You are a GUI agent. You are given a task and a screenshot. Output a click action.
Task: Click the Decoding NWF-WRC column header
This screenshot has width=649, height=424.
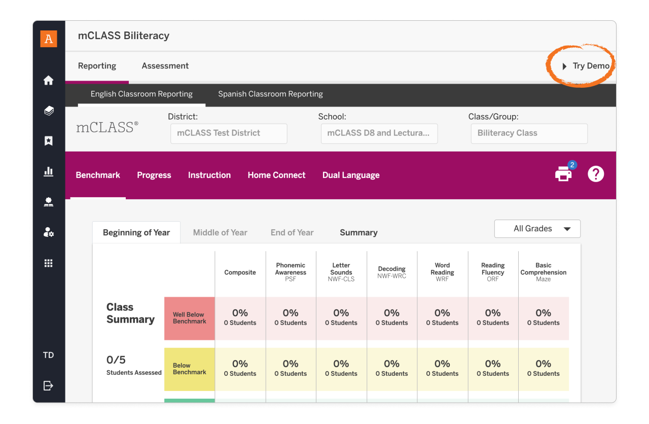[391, 272]
